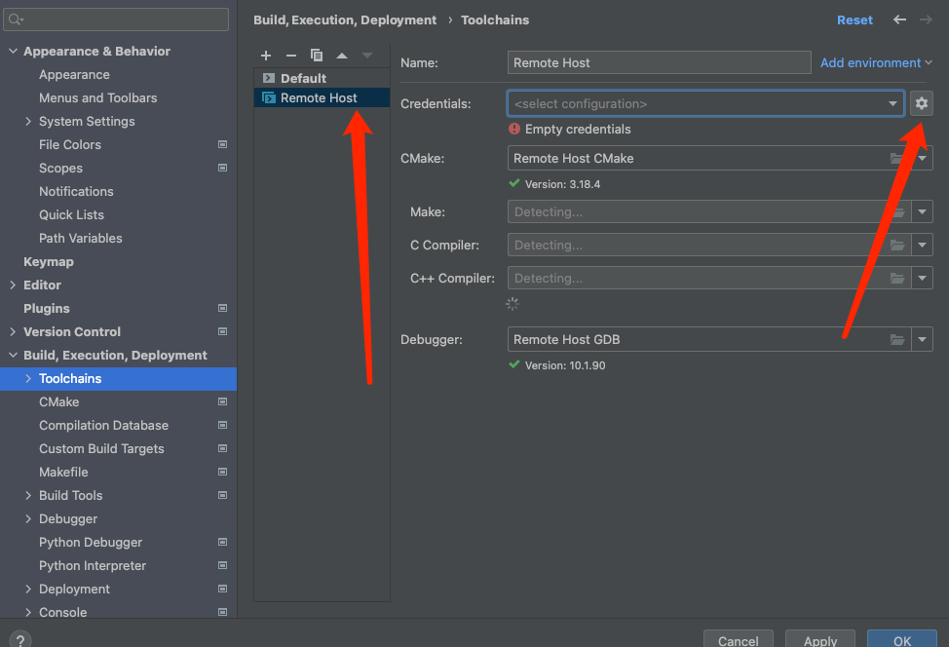The image size is (949, 647).
Task: Open the Compilation Database settings page
Action: [103, 426]
